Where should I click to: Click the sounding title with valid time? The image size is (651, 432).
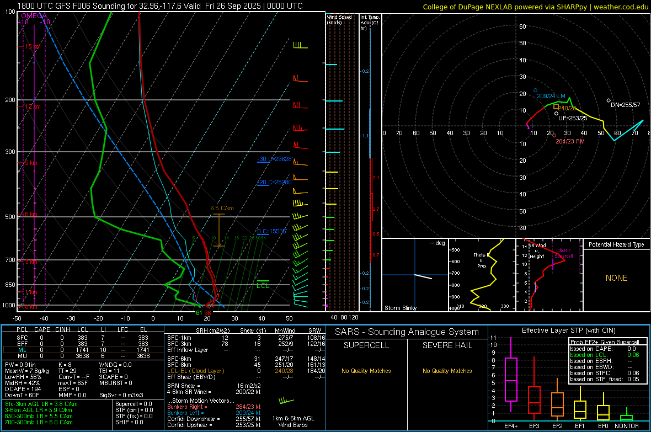[160, 6]
